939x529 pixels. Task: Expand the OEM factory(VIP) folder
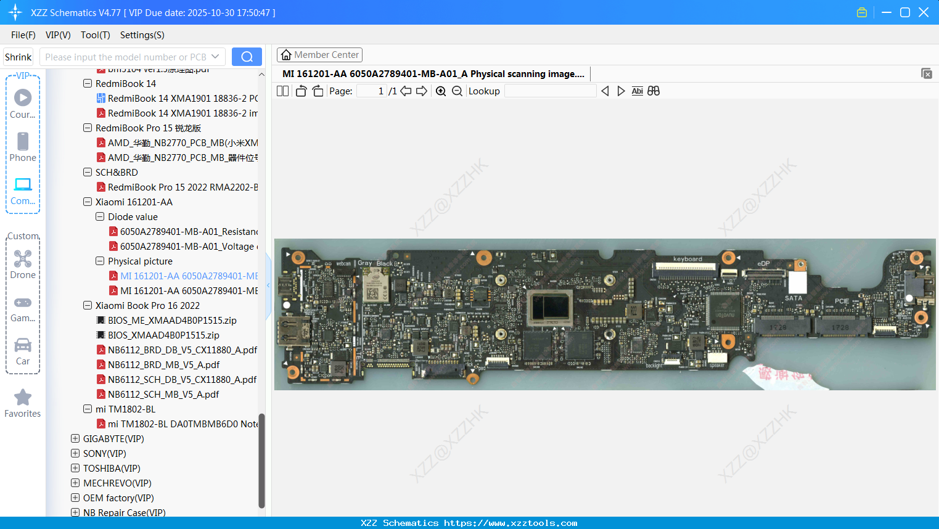pyautogui.click(x=75, y=498)
